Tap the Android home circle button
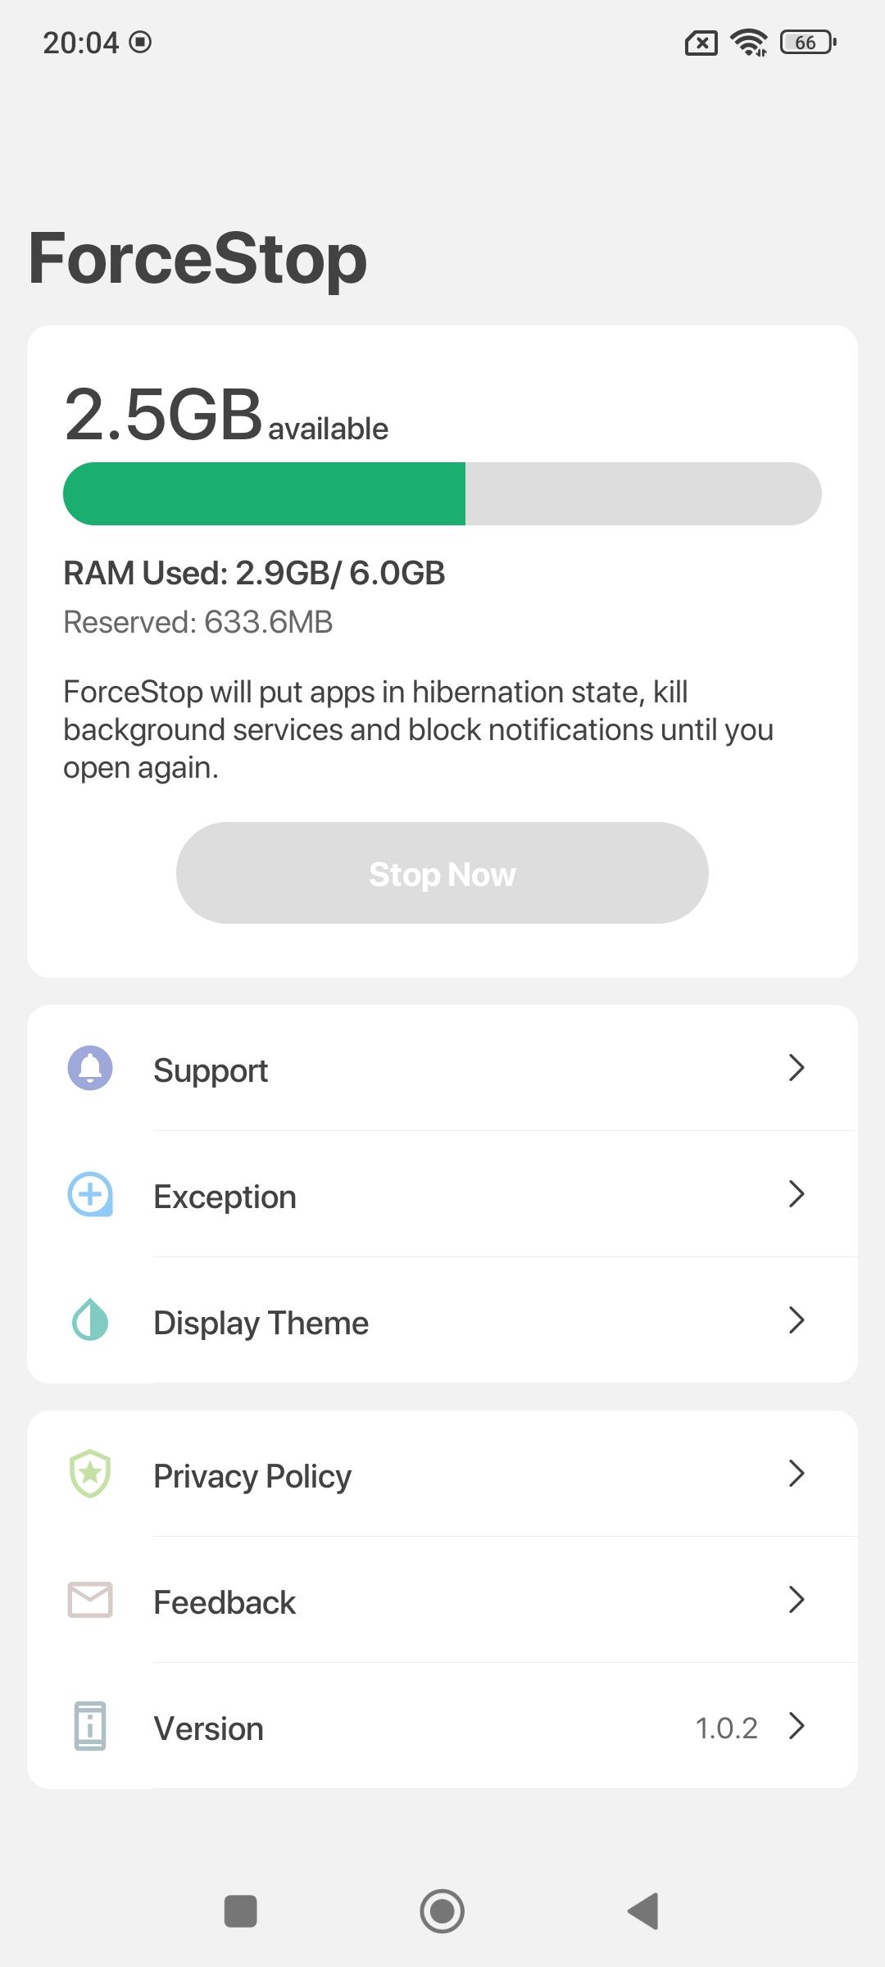Viewport: 885px width, 1967px height. (442, 1911)
